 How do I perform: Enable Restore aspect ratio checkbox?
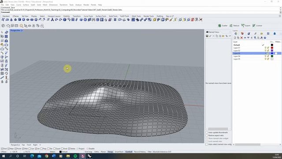(207, 136)
